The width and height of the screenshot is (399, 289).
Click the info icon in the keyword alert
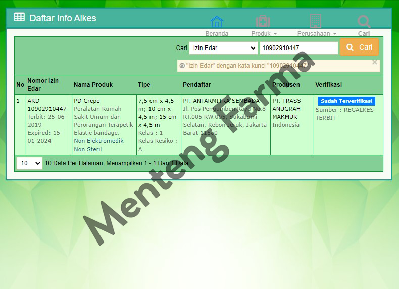[182, 66]
